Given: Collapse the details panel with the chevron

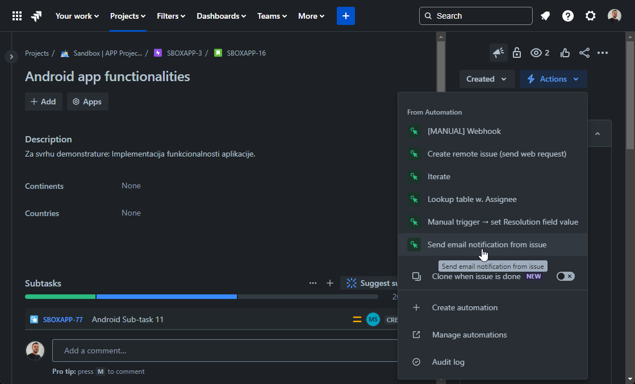Looking at the screenshot, I should click(x=597, y=133).
